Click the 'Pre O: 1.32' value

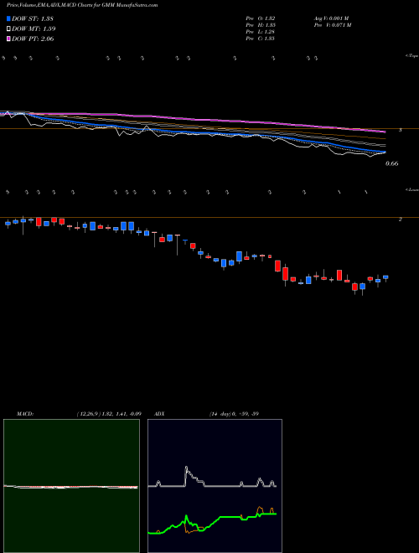click(x=261, y=18)
